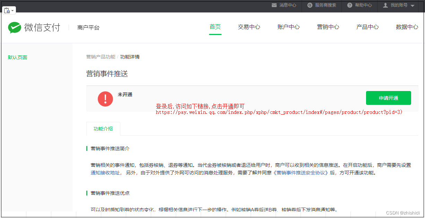Click the WeChat Pay logo
This screenshot has width=425, height=218.
pyautogui.click(x=34, y=27)
